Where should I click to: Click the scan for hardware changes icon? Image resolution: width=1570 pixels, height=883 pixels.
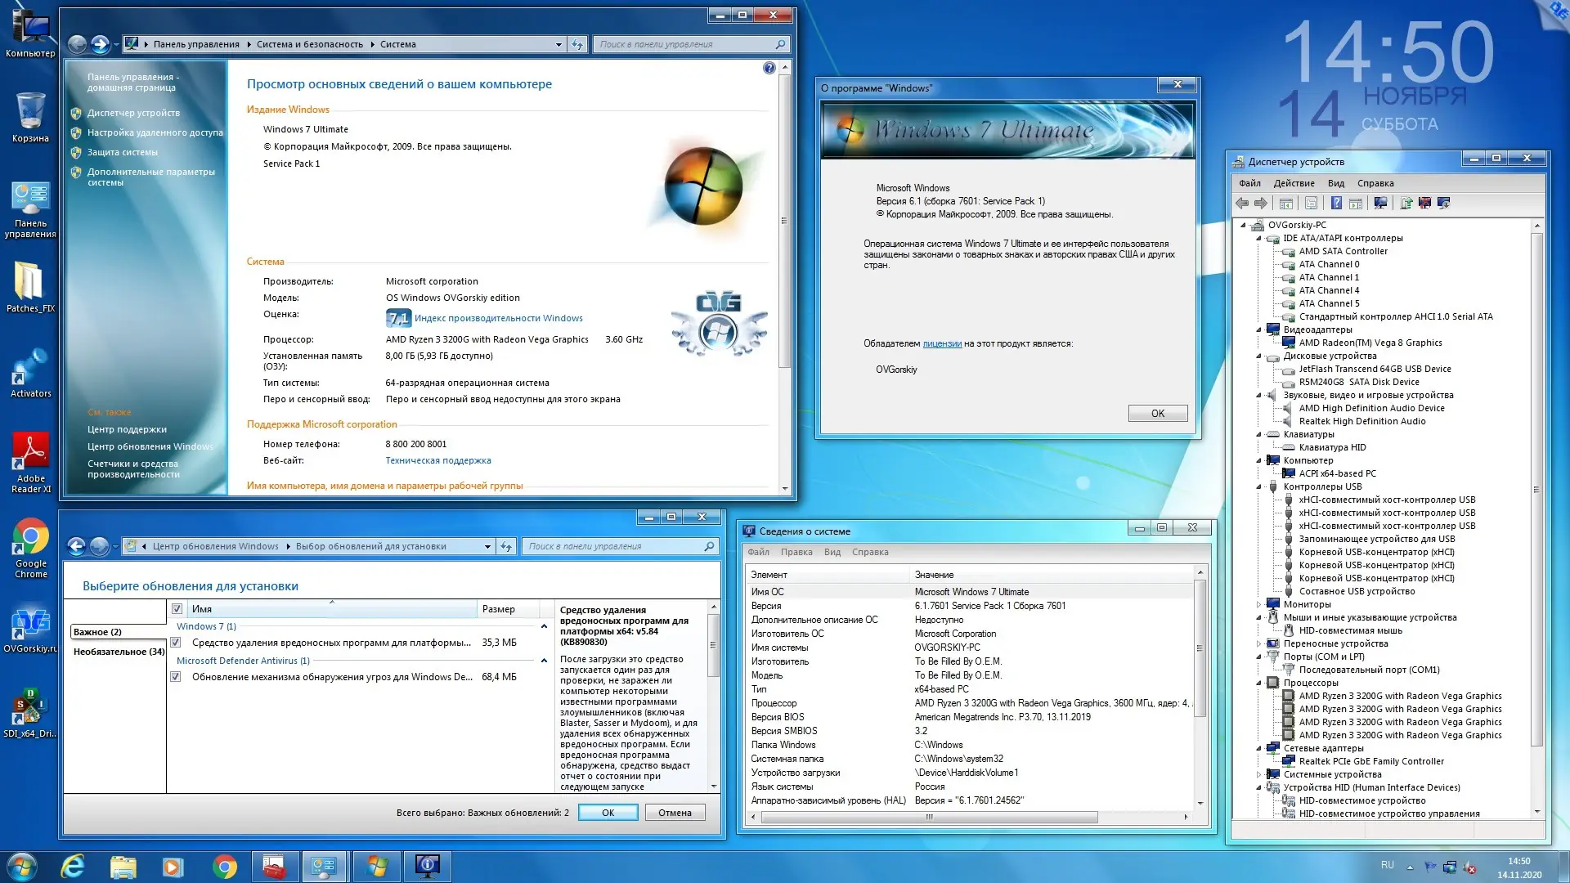pyautogui.click(x=1380, y=203)
